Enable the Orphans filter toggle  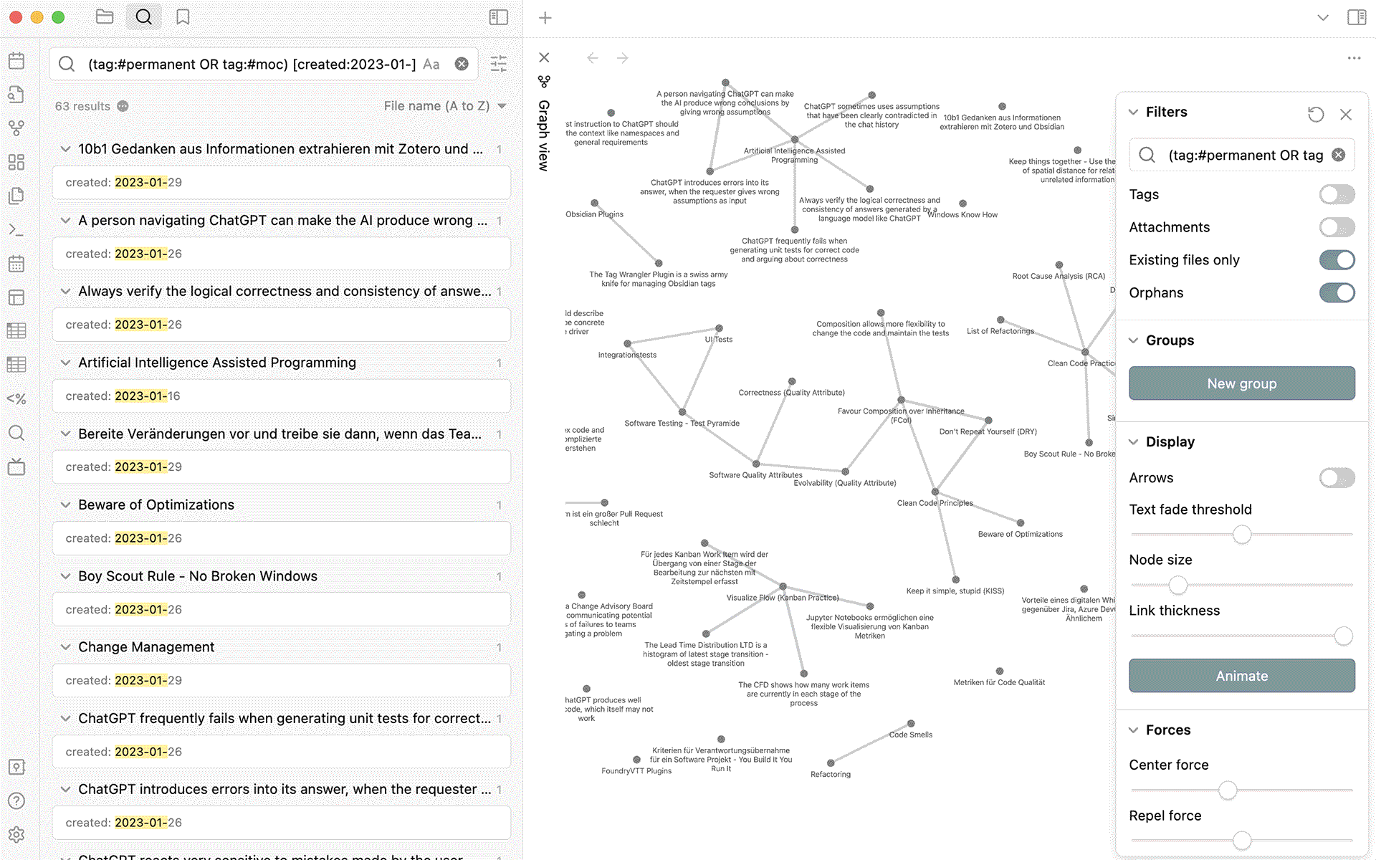tap(1337, 291)
